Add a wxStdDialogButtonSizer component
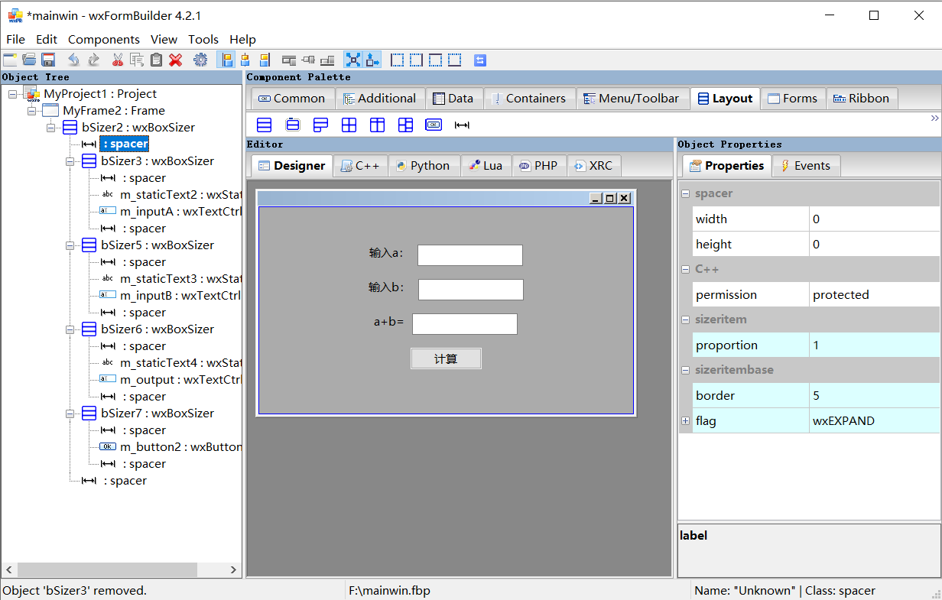This screenshot has width=942, height=600. coord(434,124)
